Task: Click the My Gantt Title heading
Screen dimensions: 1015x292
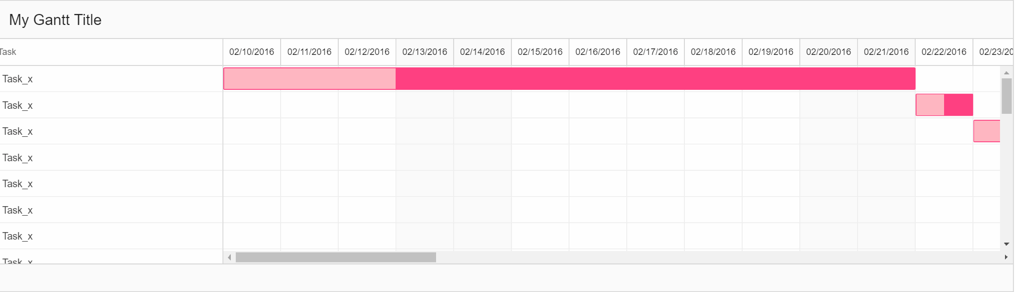Action: pos(55,20)
